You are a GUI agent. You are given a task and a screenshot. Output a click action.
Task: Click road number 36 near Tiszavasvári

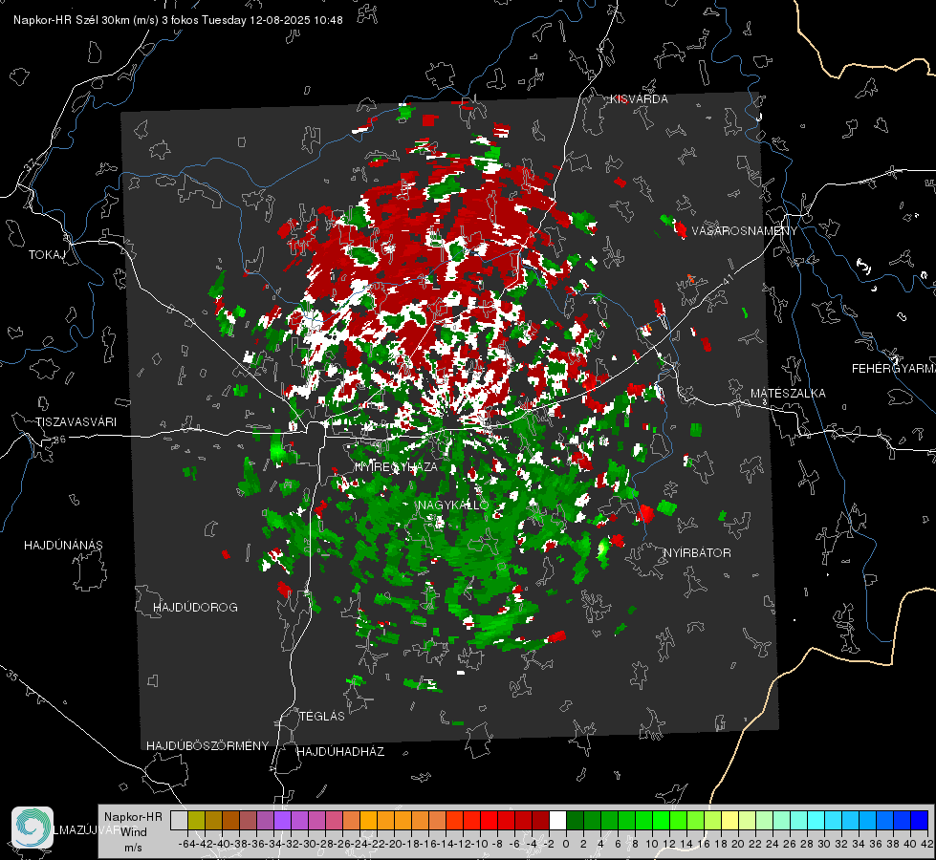[x=59, y=440]
